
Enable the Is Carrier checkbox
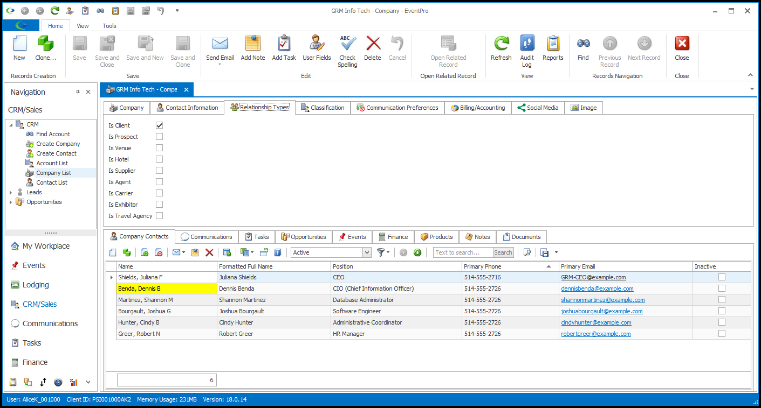point(159,193)
